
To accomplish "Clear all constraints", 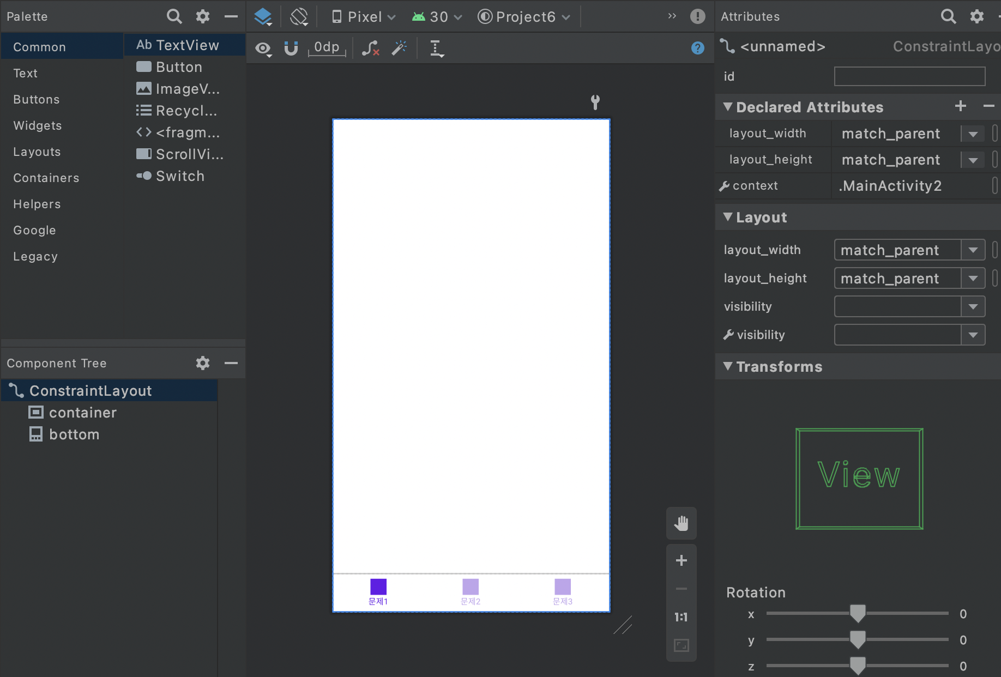I will (x=371, y=49).
